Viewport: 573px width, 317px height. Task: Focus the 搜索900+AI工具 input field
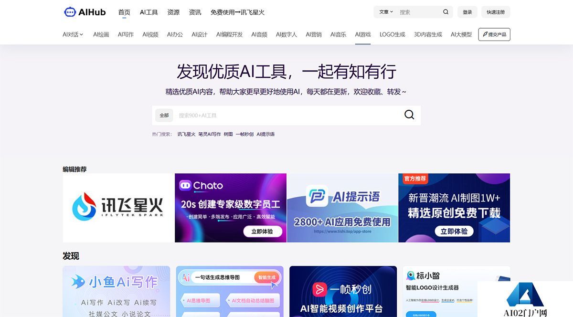[x=286, y=115]
